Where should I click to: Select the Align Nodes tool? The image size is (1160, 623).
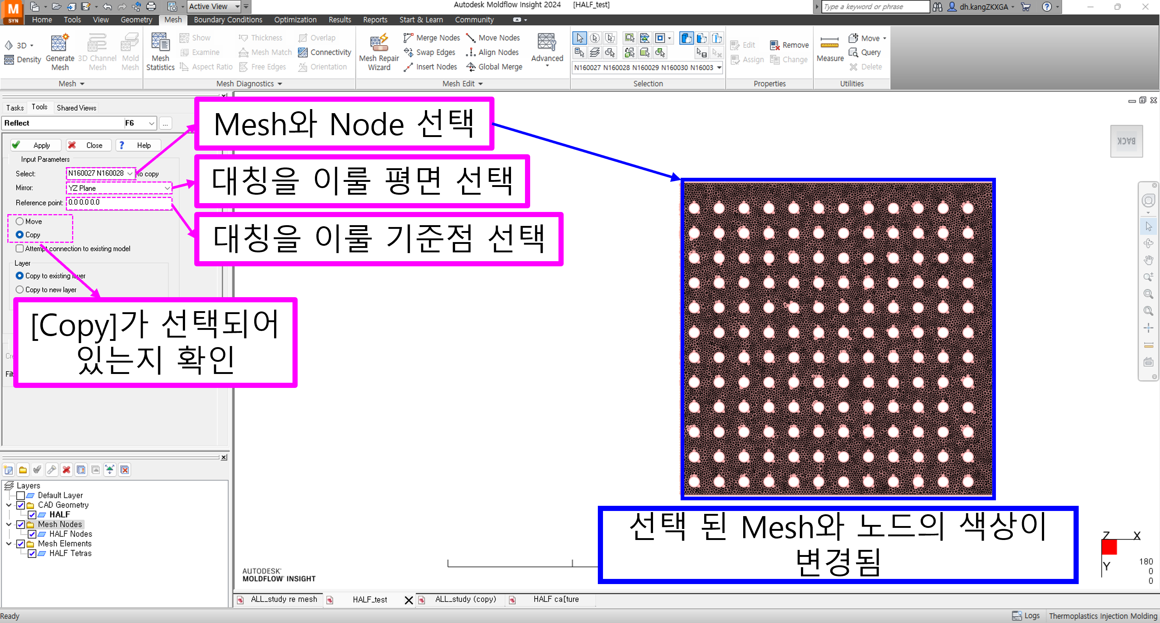pyautogui.click(x=492, y=52)
